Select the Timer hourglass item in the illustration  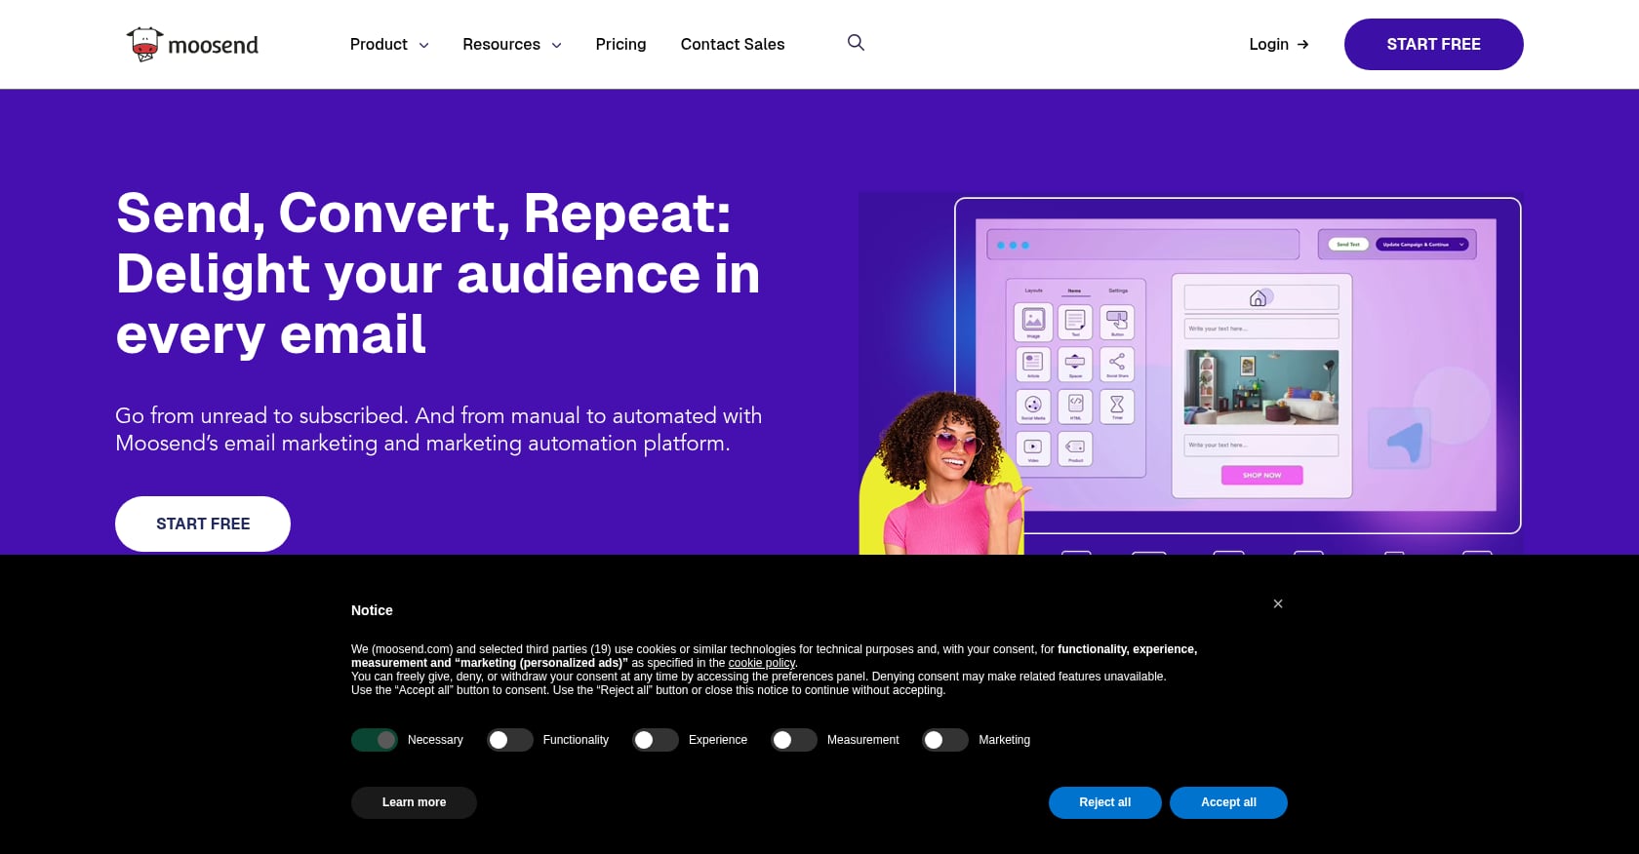[1117, 406]
